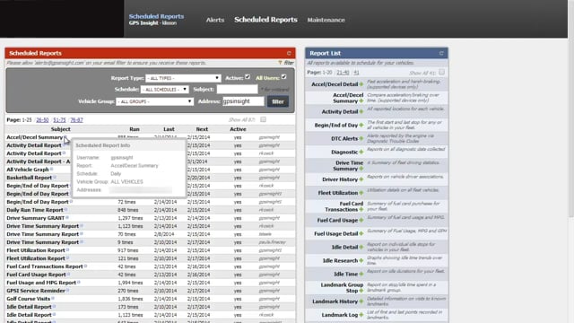Click the Subject text field
This screenshot has width=574, height=323.
(x=237, y=90)
